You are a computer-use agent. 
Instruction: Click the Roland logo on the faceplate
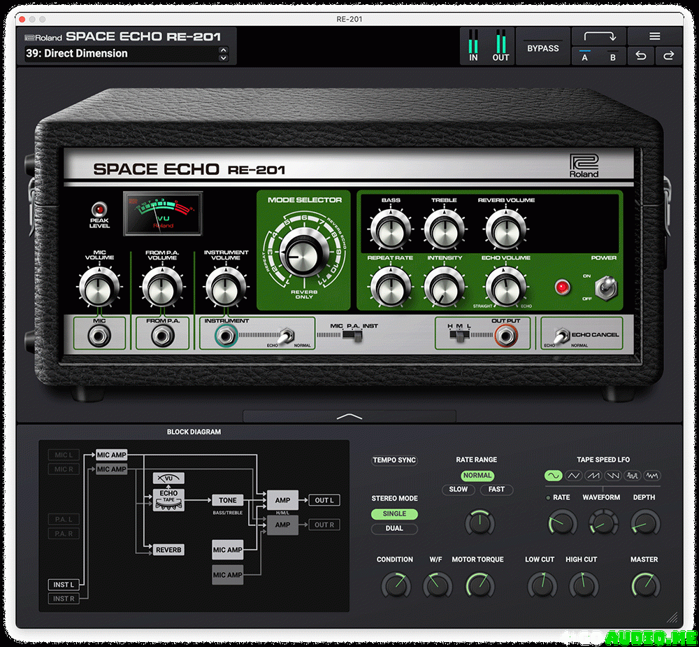pos(584,166)
